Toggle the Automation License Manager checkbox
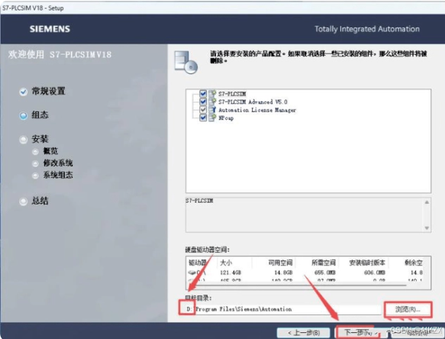The height and width of the screenshot is (339, 445). click(x=203, y=110)
